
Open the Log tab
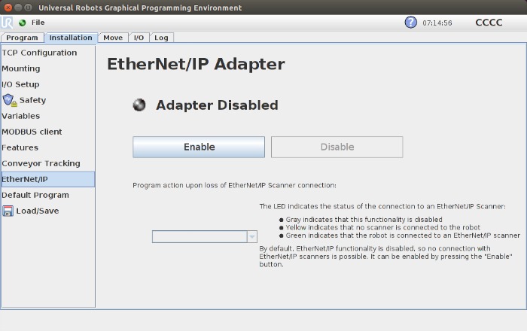click(161, 38)
